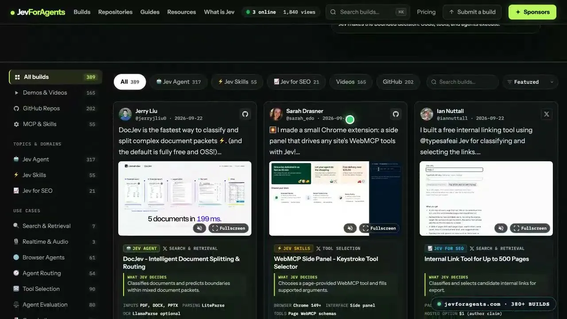Image resolution: width=567 pixels, height=319 pixels.
Task: Click Jev Agent robot icon in sidebar
Action: tap(16, 159)
